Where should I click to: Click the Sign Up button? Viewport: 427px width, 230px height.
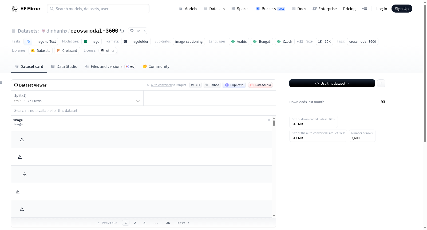402,9
